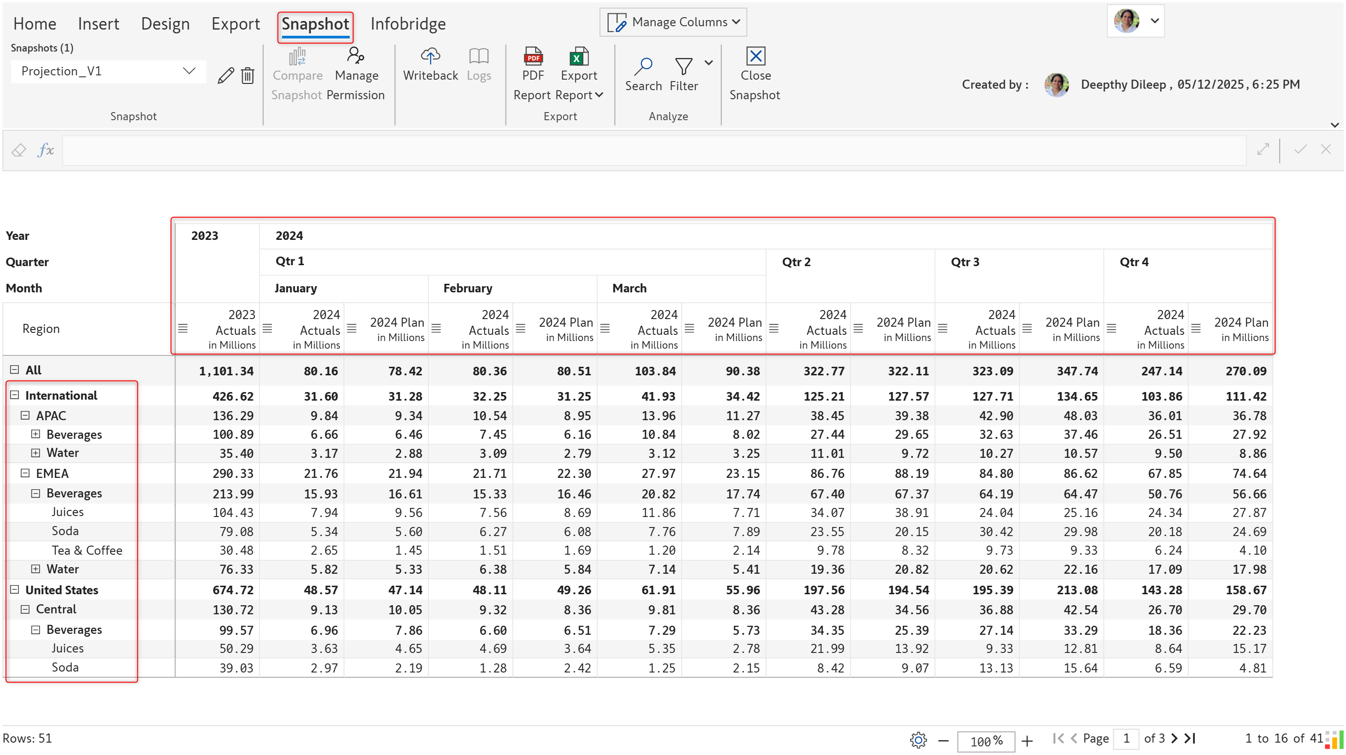Switch to the Design tab

pyautogui.click(x=165, y=24)
